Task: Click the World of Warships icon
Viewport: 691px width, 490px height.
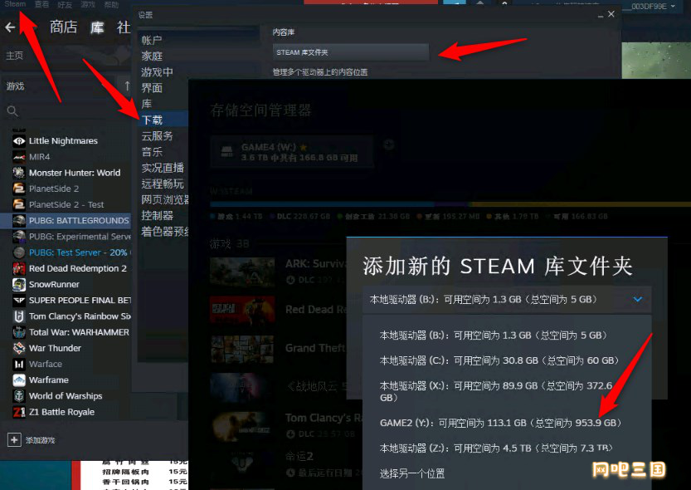Action: 19,396
